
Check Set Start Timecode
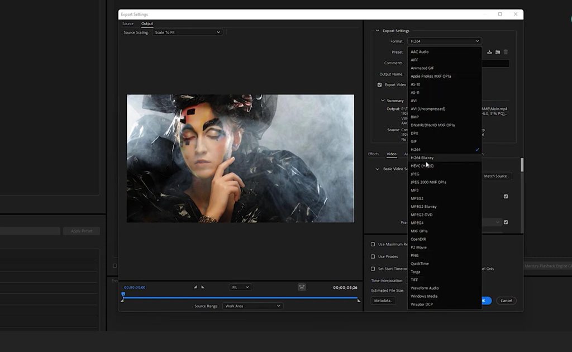pyautogui.click(x=372, y=268)
